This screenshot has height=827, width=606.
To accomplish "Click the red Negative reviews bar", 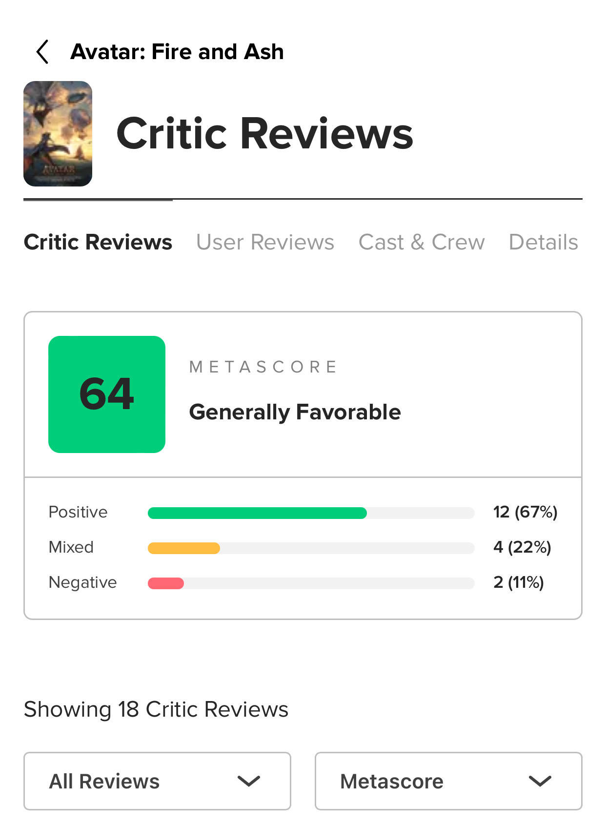I will 166,583.
